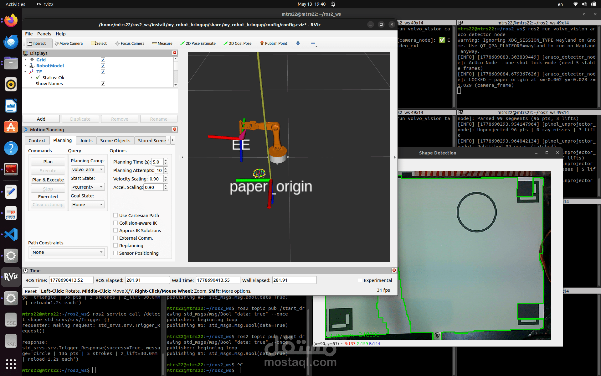Open the File menu
Viewport: 601px width, 376px height.
tap(29, 34)
